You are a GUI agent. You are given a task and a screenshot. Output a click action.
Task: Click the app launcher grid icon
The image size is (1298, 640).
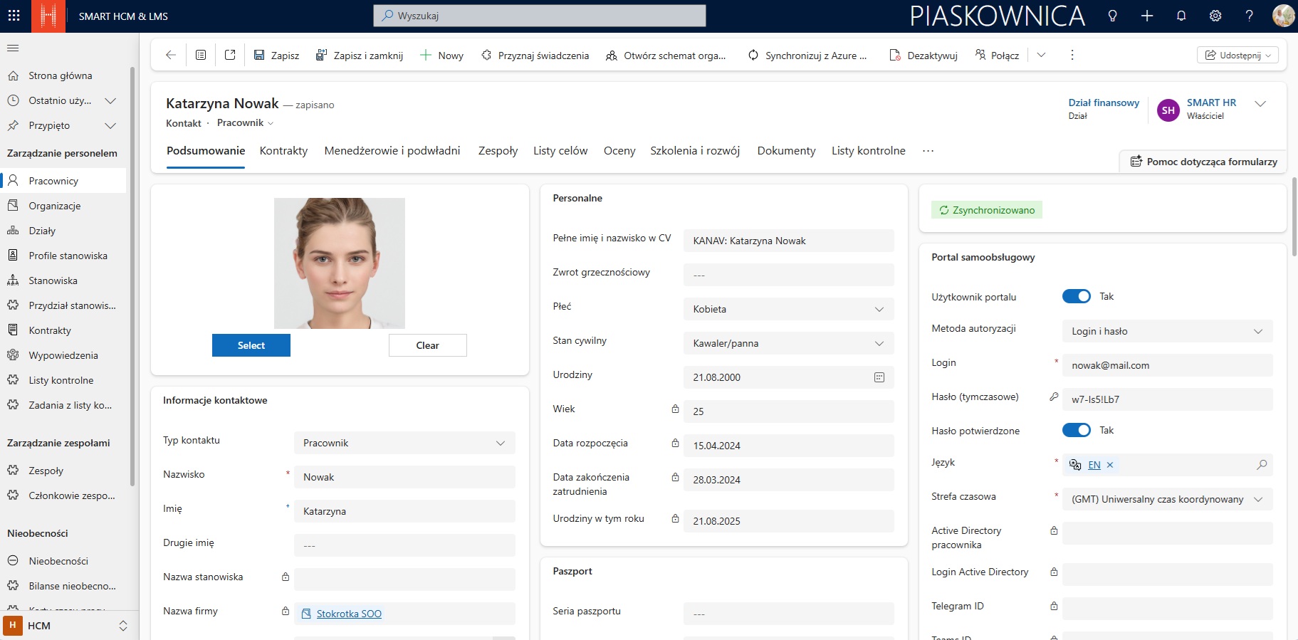coord(14,16)
